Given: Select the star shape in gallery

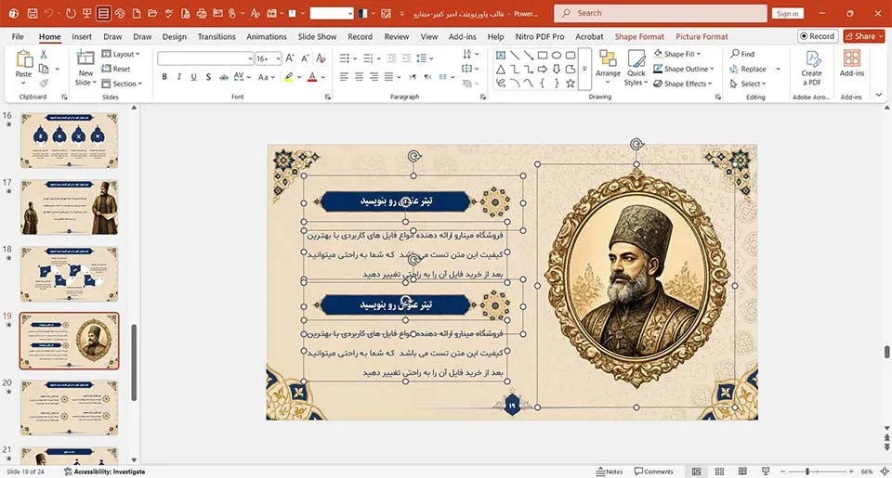Looking at the screenshot, I should click(x=570, y=83).
